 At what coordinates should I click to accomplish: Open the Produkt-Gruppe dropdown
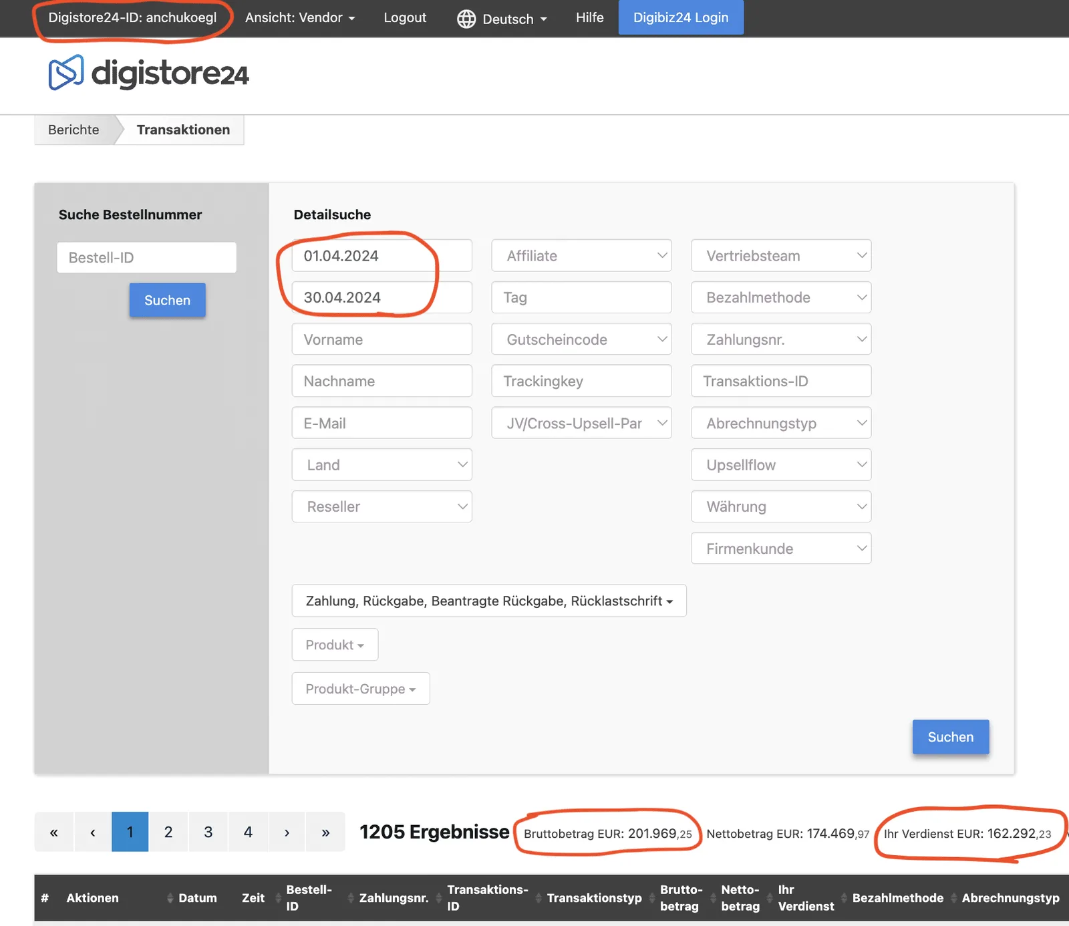click(361, 689)
